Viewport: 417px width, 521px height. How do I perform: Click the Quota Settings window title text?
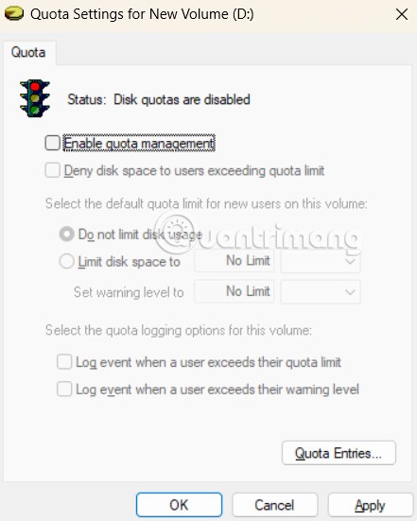tap(142, 14)
